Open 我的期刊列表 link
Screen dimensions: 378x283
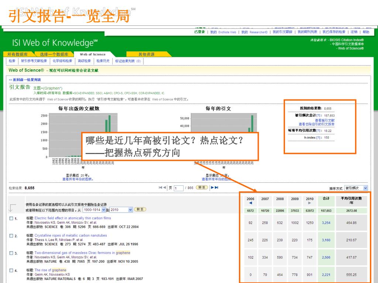click(x=307, y=32)
